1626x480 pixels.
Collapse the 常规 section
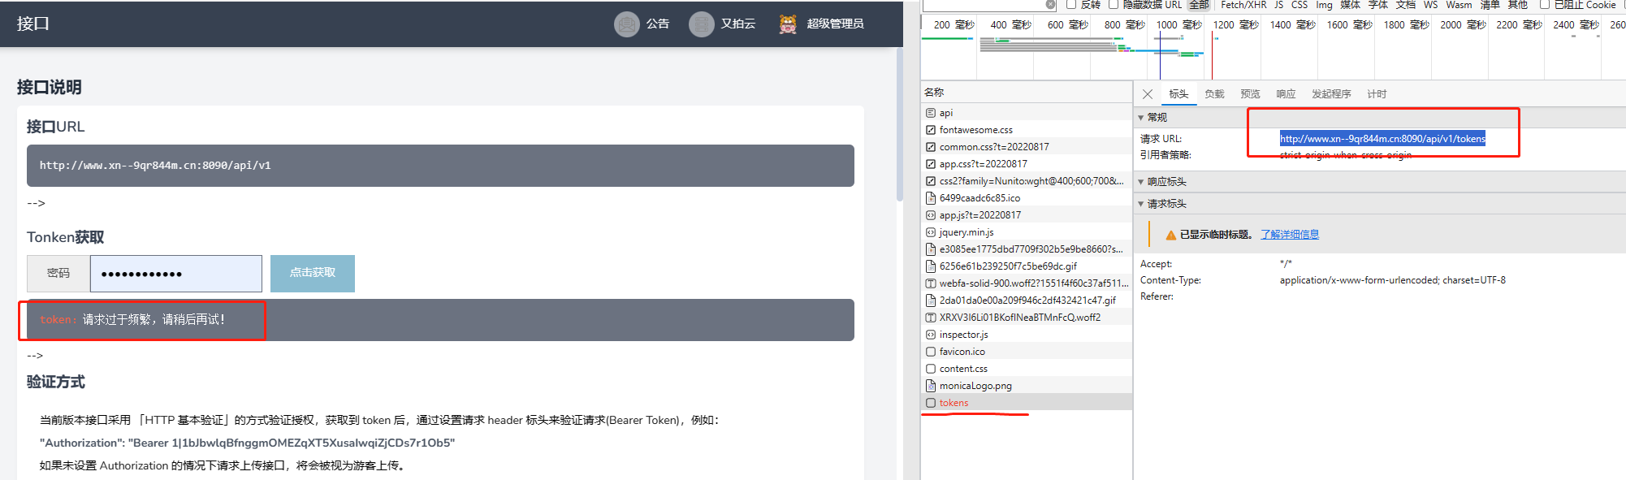point(1141,118)
